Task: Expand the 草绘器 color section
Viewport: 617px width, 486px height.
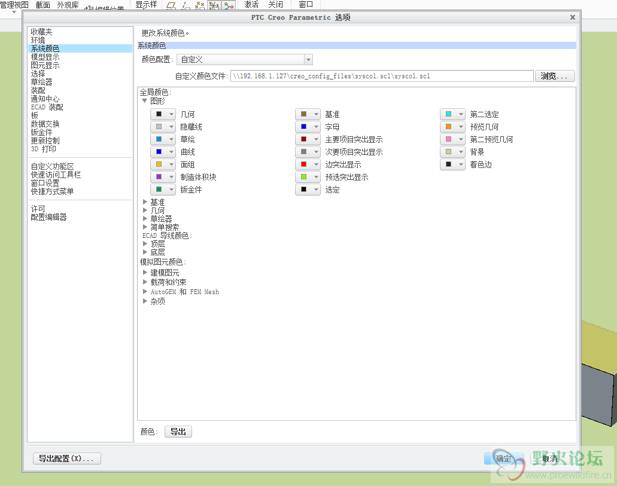Action: (145, 219)
